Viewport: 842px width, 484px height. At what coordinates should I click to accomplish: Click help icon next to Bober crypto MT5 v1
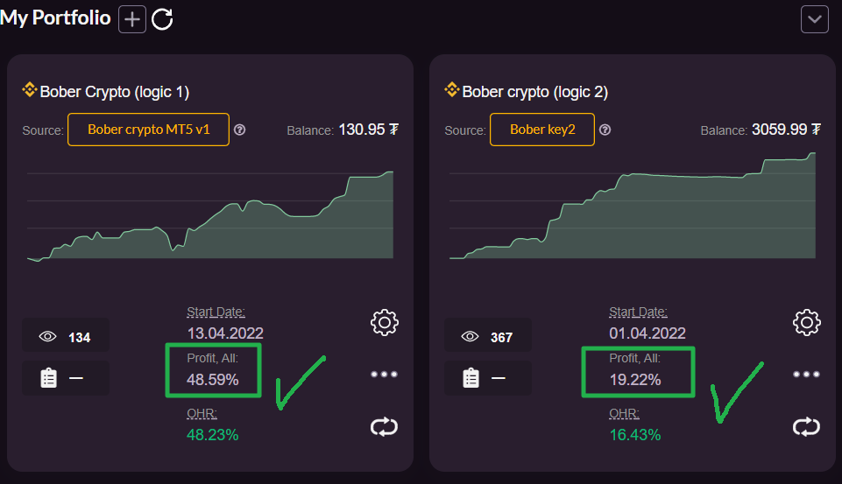pyautogui.click(x=240, y=130)
